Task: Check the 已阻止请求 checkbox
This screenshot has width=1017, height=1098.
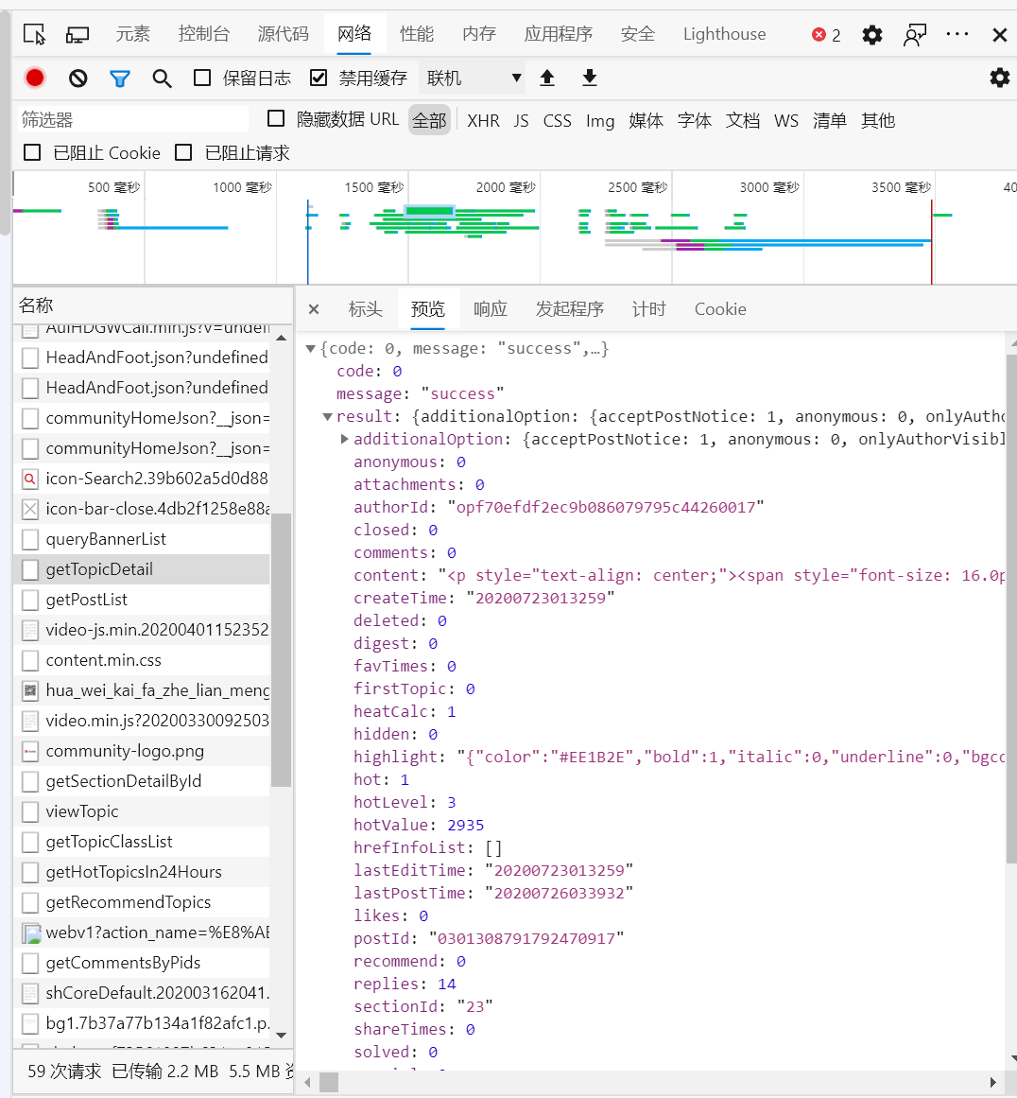Action: pos(183,152)
